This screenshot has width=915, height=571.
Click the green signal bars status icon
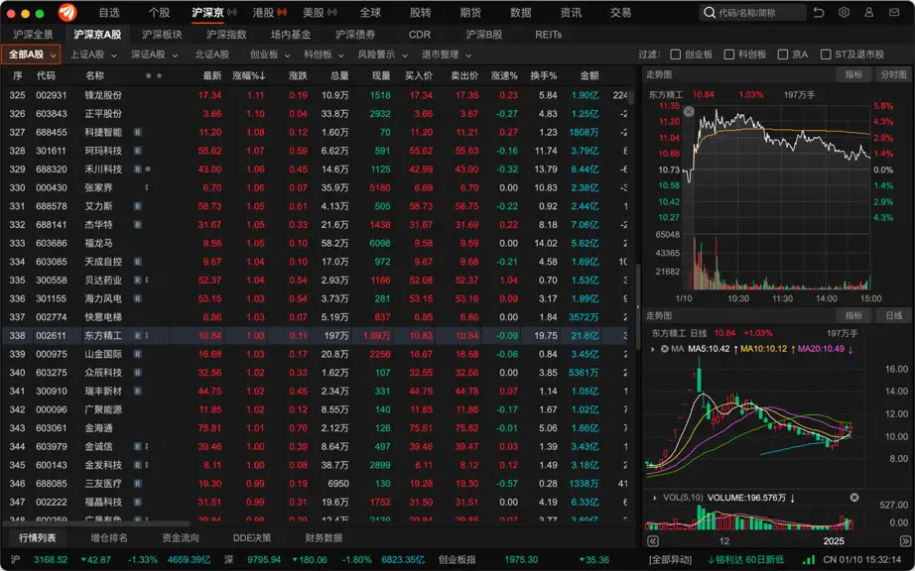[x=810, y=559]
